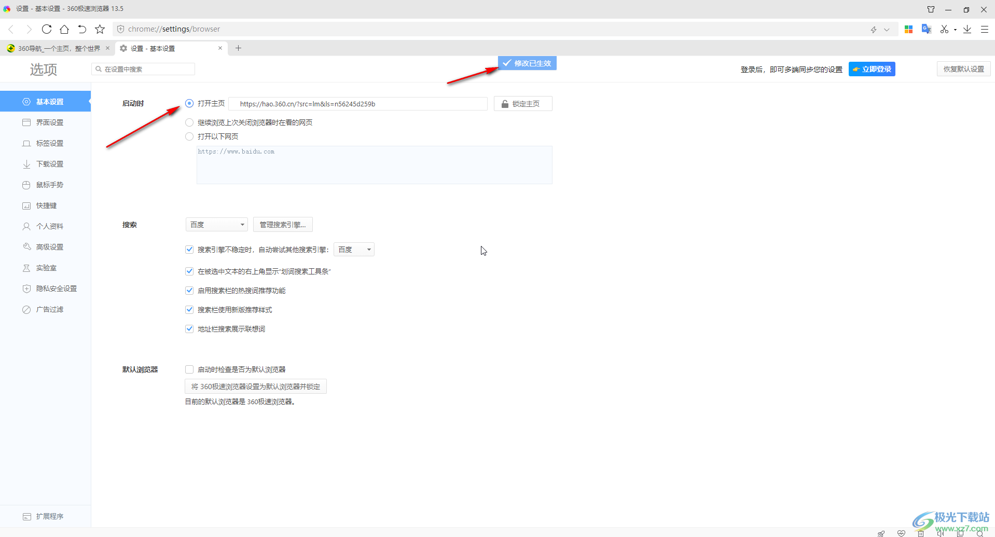995x537 pixels.
Task: Click the startup pages textarea with baidu.com
Action: tap(375, 165)
